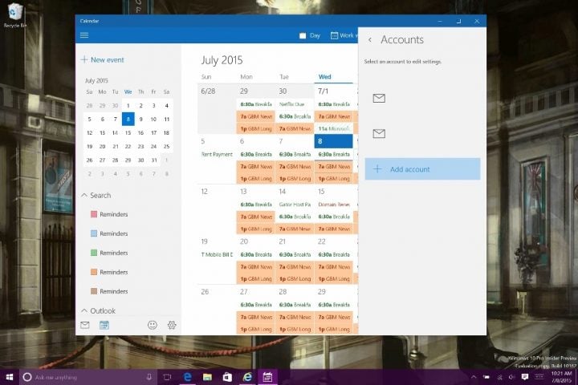578x385 pixels.
Task: Open Gator Host event on July 14
Action: (x=294, y=205)
